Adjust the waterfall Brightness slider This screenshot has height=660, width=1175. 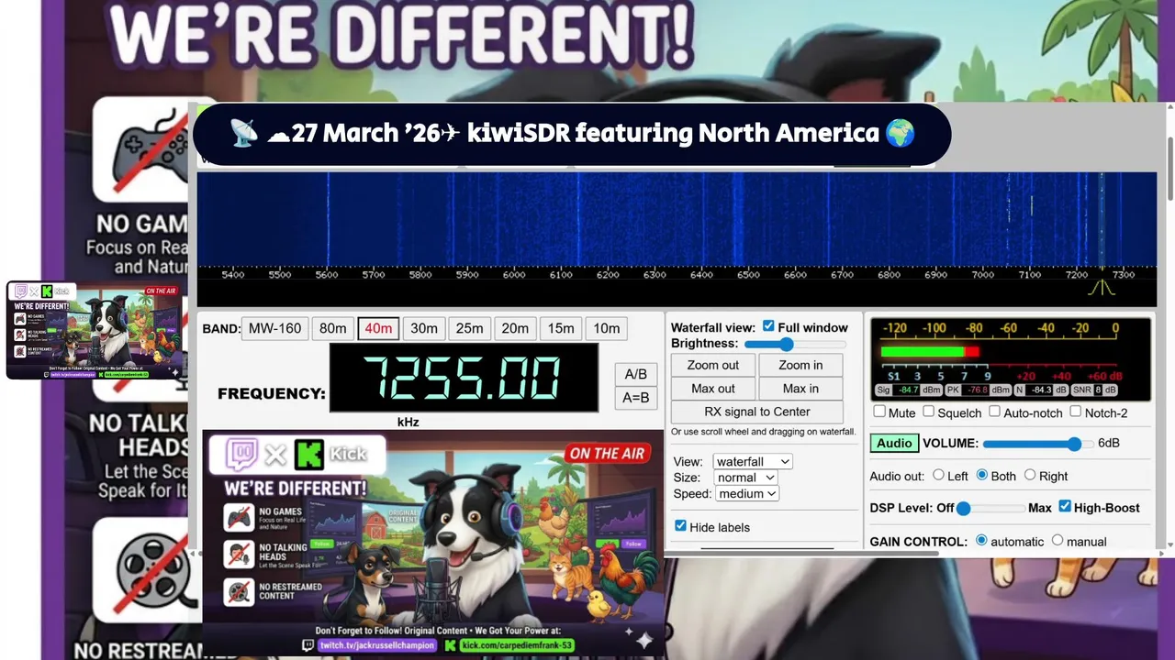click(x=795, y=344)
